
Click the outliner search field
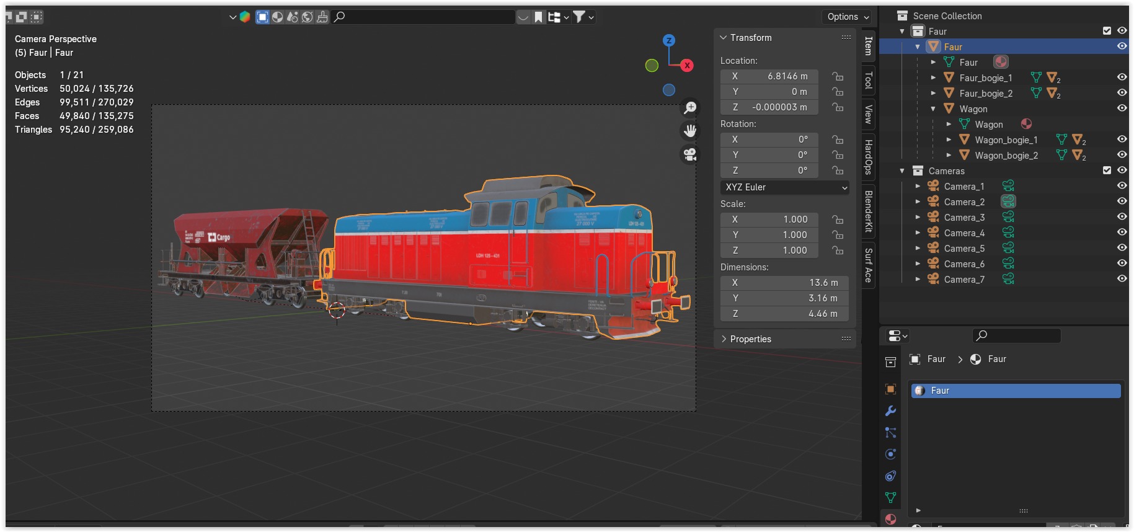point(424,17)
